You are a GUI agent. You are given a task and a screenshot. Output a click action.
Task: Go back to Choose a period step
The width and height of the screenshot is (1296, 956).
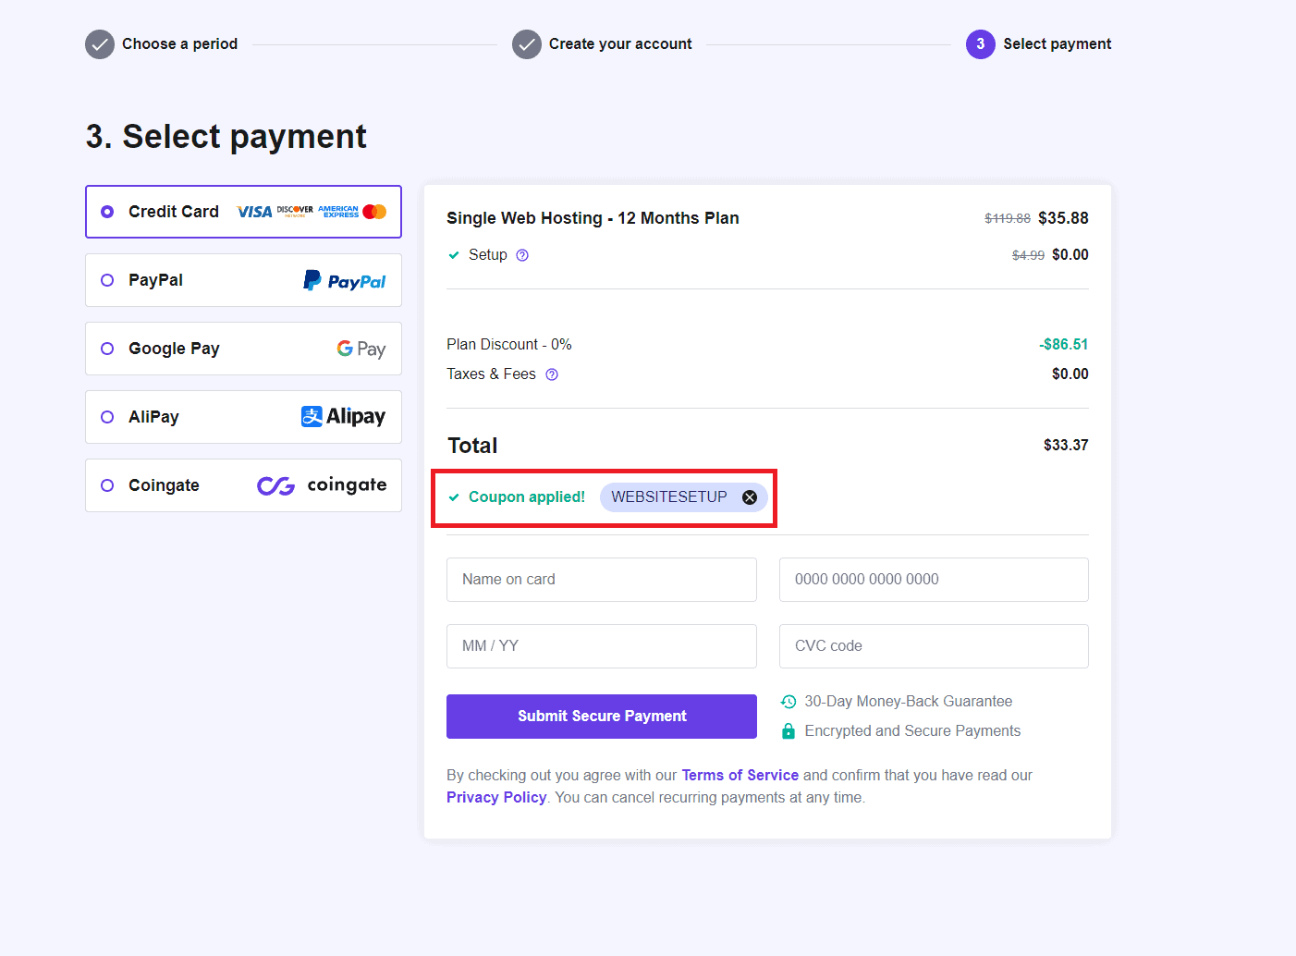[x=162, y=44]
